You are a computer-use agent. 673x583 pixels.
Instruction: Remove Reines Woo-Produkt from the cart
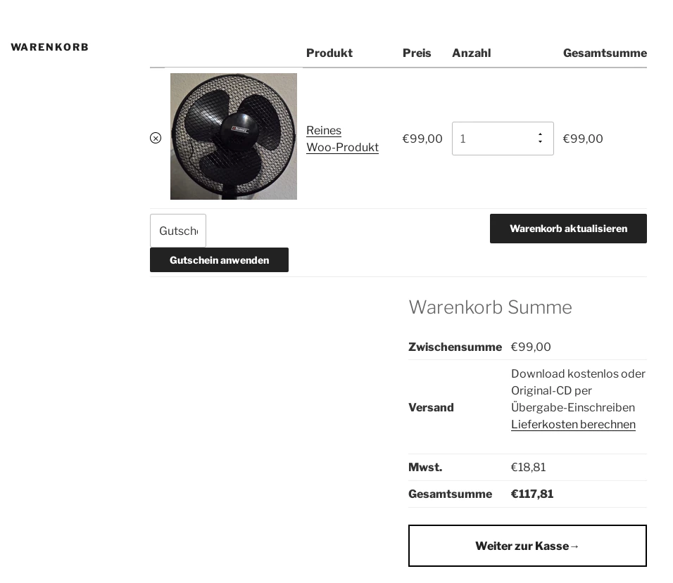tap(156, 138)
